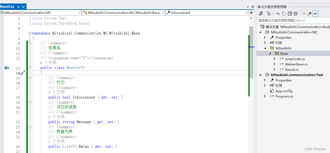This screenshot has width=330, height=153.
Task: Click '2 个引用' above Message property
Action: (56, 117)
